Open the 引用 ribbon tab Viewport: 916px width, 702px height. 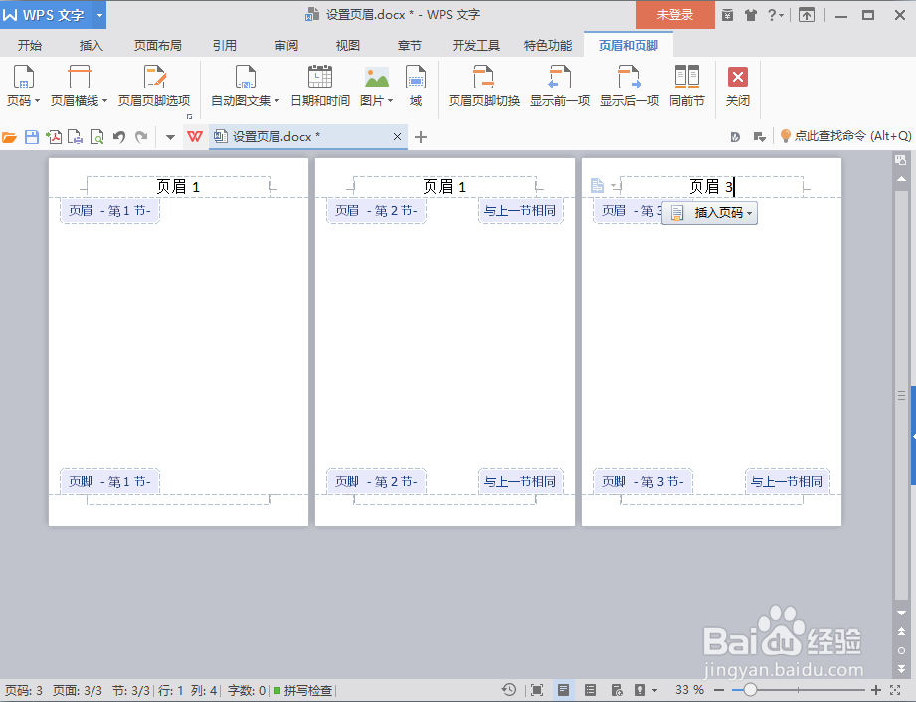[225, 45]
